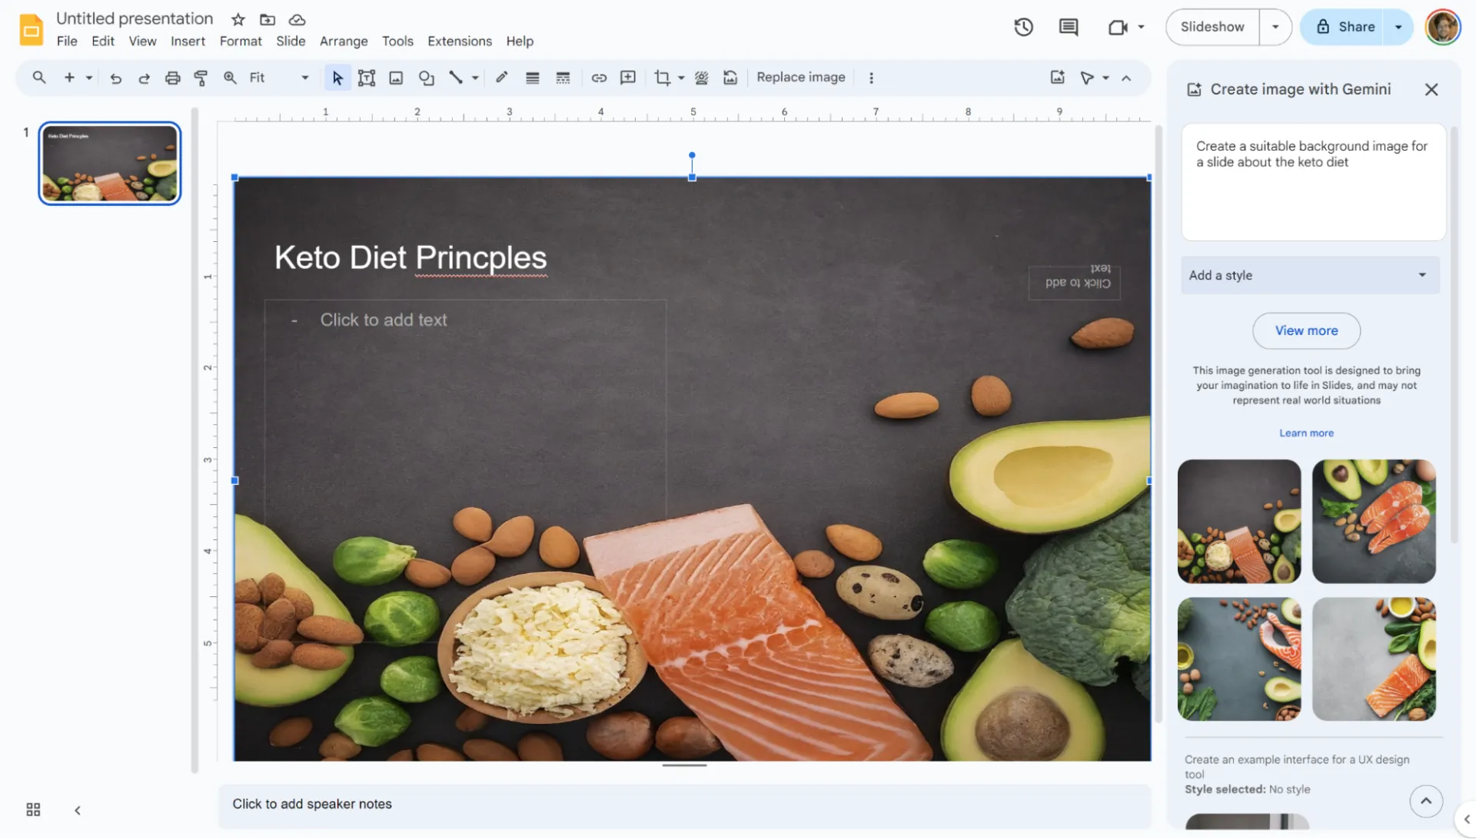
Task: Open more toolbar options menu
Action: pyautogui.click(x=871, y=78)
